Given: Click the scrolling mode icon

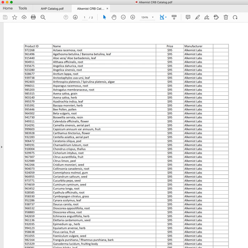Looking at the screenshot, I should click(174, 17).
